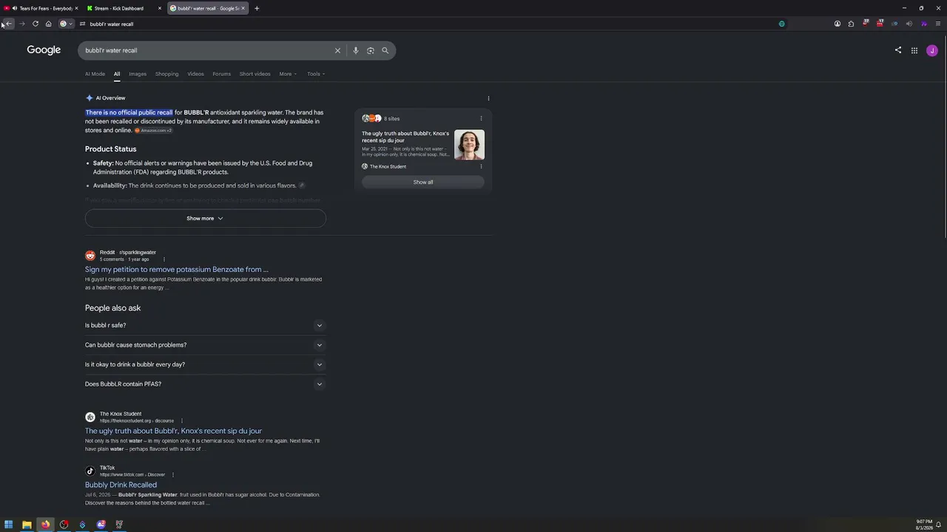Switch to Shopping results tab

point(166,74)
